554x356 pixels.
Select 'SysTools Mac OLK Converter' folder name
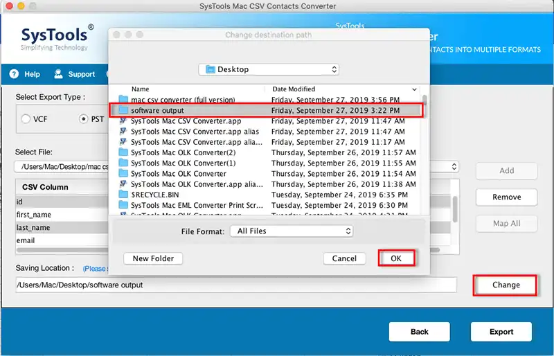pyautogui.click(x=179, y=174)
